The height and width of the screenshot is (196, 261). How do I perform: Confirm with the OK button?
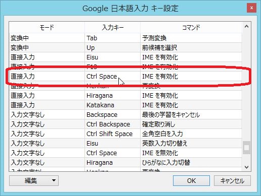191,181
